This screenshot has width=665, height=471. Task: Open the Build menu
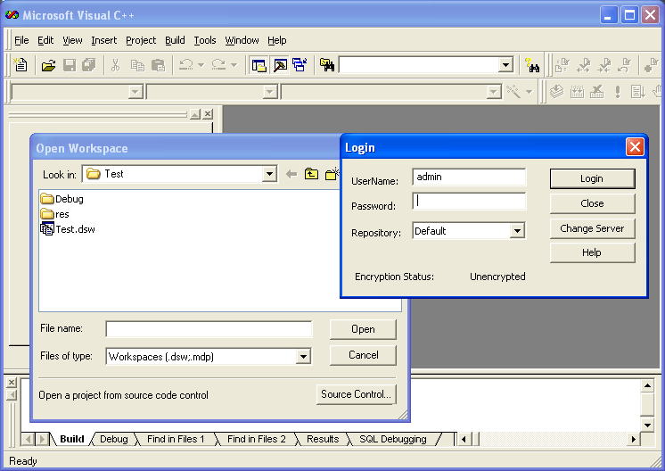pyautogui.click(x=175, y=40)
